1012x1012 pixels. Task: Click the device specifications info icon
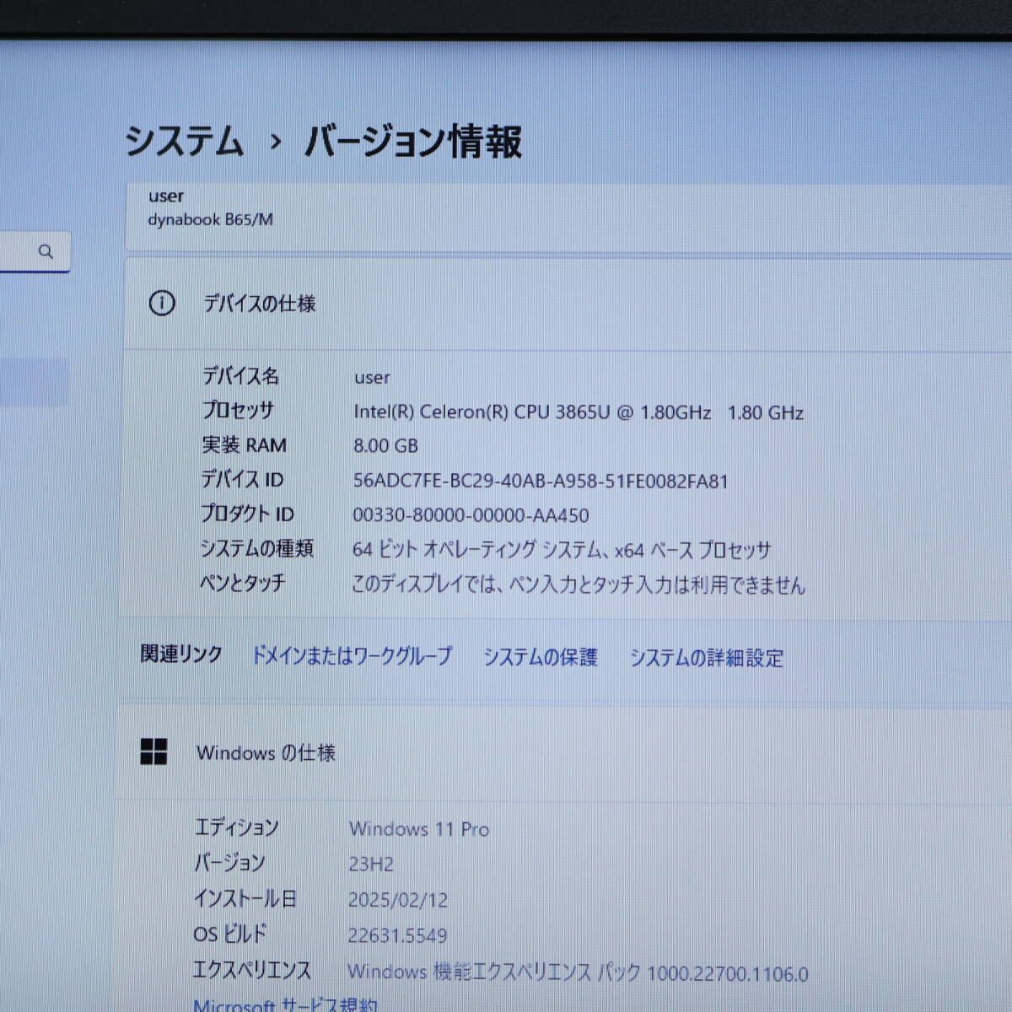coord(162,303)
